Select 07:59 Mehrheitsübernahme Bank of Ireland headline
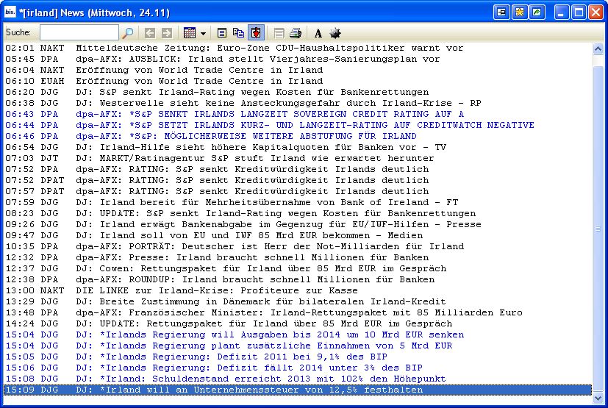This screenshot has height=408, width=608. tap(298, 202)
